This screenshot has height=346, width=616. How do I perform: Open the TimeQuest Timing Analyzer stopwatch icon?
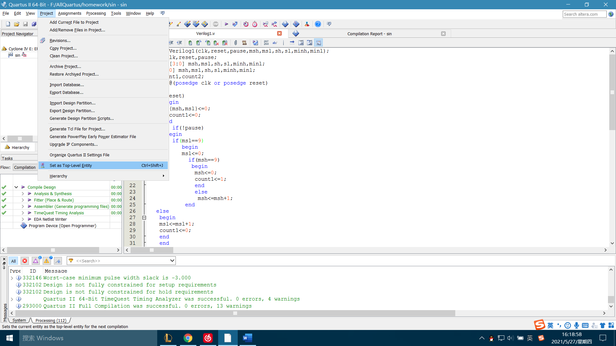click(255, 24)
